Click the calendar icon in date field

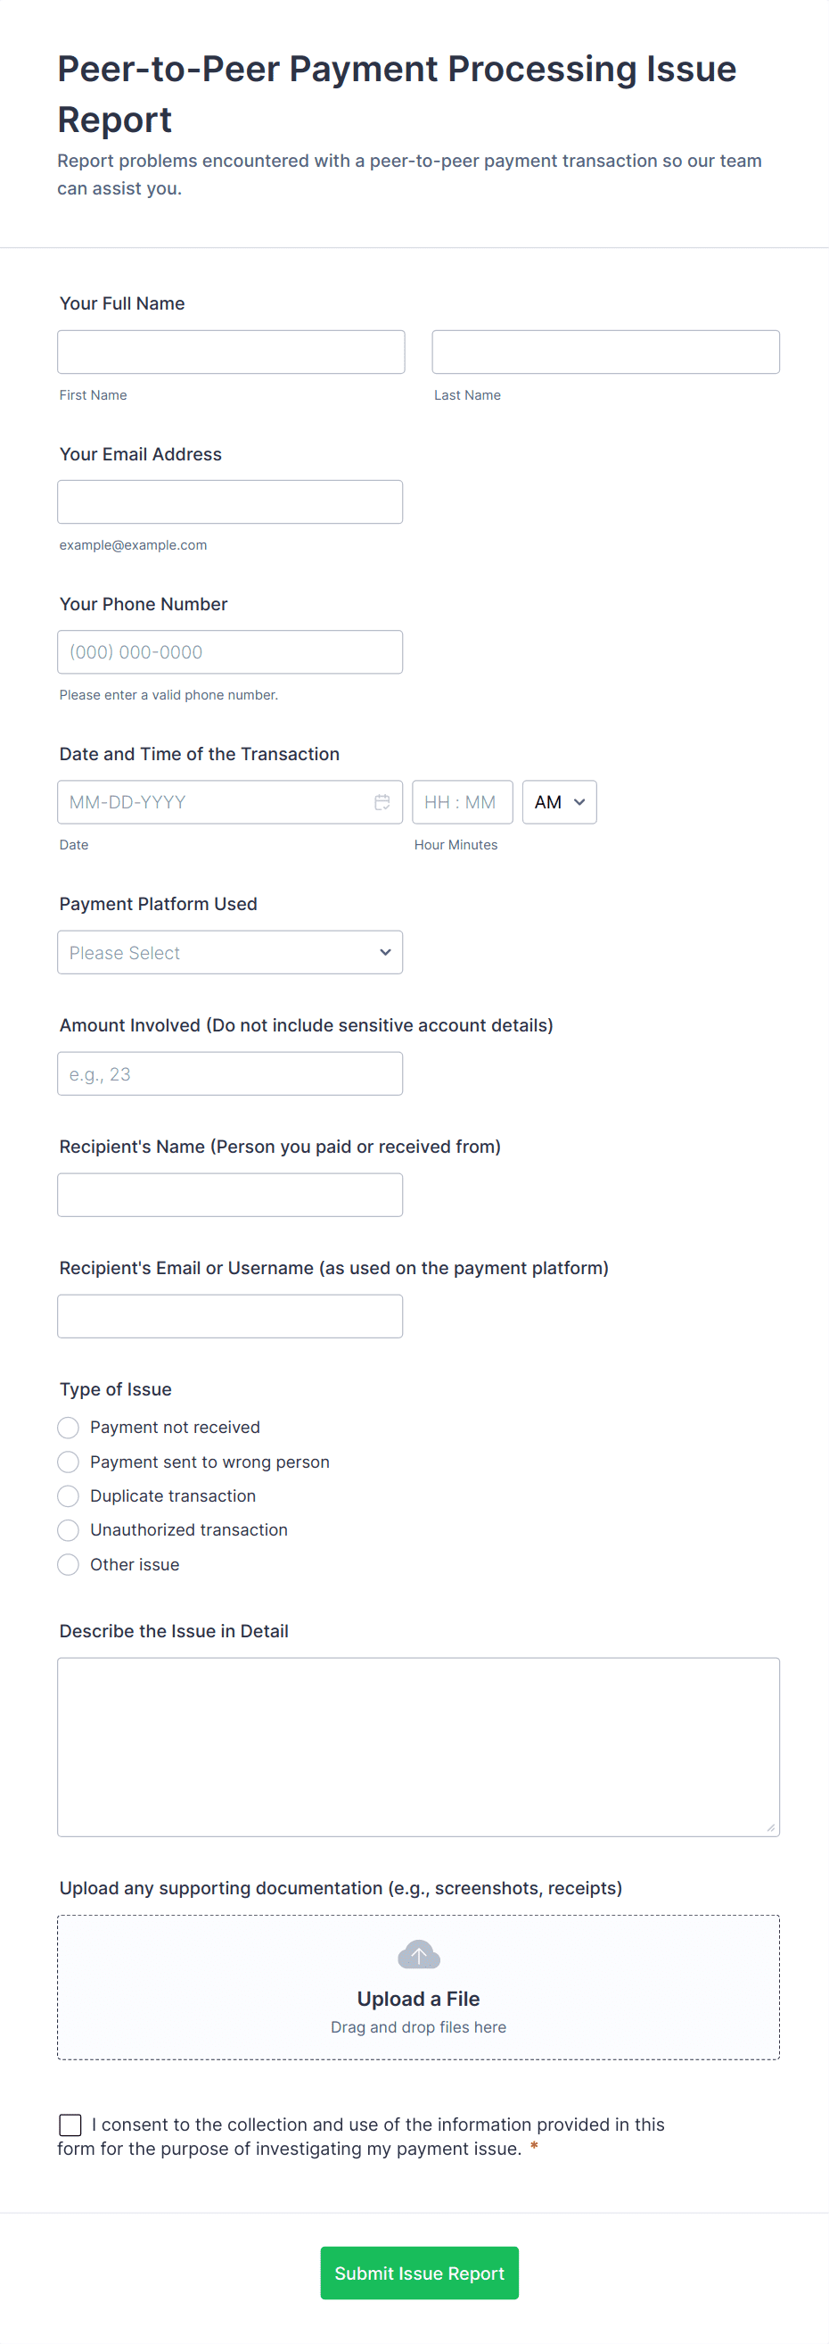(x=382, y=801)
